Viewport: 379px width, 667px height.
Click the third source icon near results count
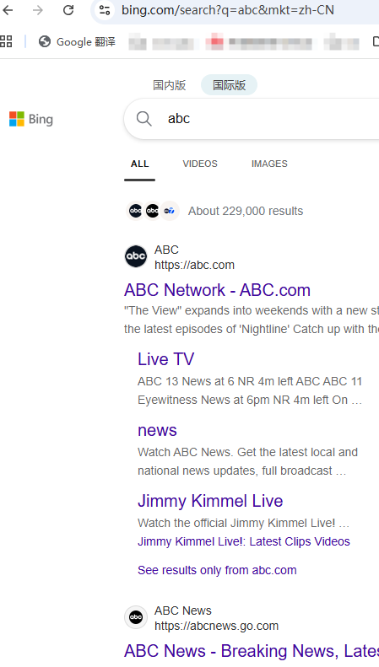pos(170,211)
